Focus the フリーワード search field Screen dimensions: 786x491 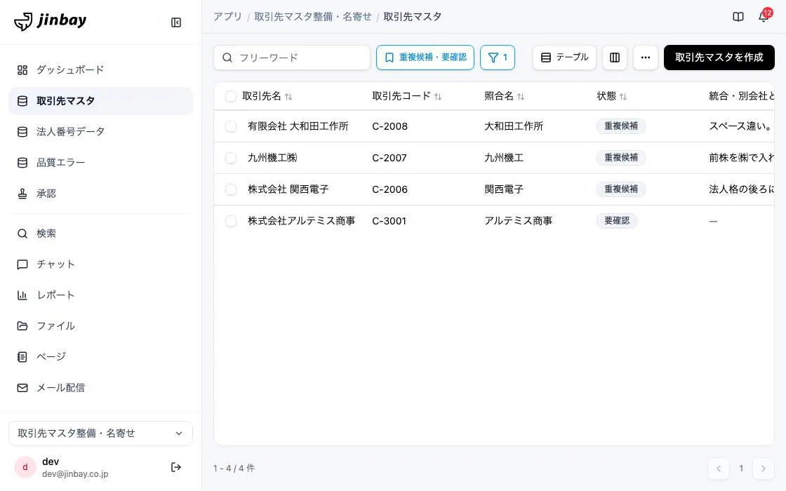click(x=292, y=58)
